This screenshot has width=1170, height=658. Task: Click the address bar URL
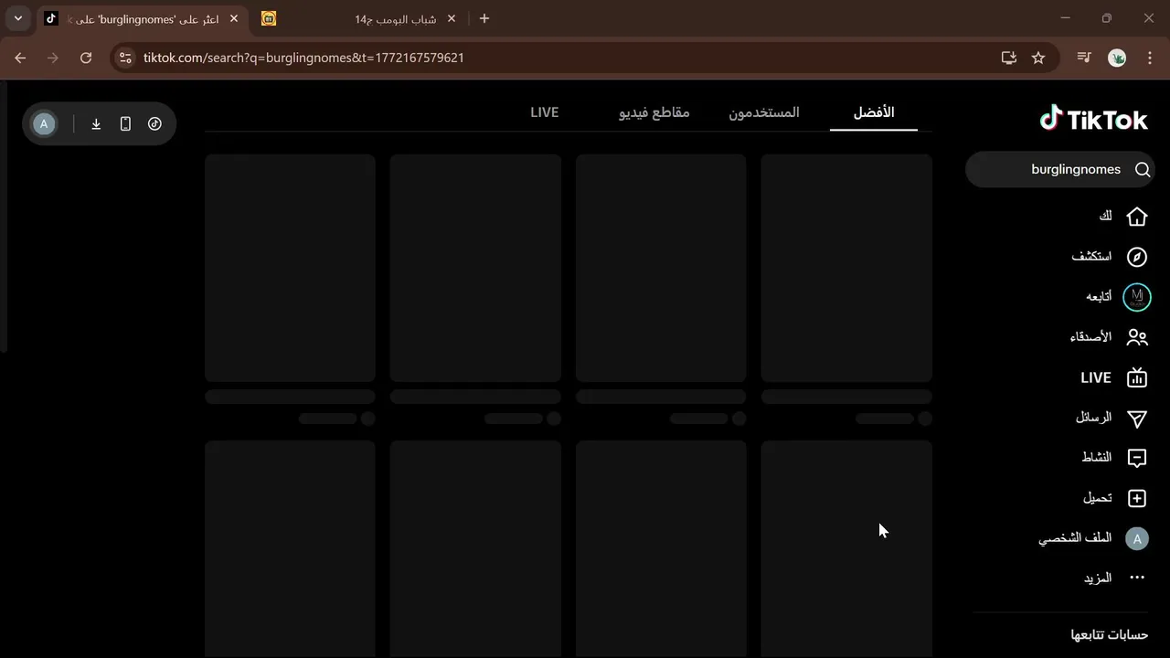303,58
